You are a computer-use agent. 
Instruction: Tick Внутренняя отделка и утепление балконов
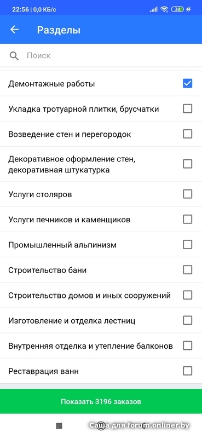pyautogui.click(x=187, y=346)
